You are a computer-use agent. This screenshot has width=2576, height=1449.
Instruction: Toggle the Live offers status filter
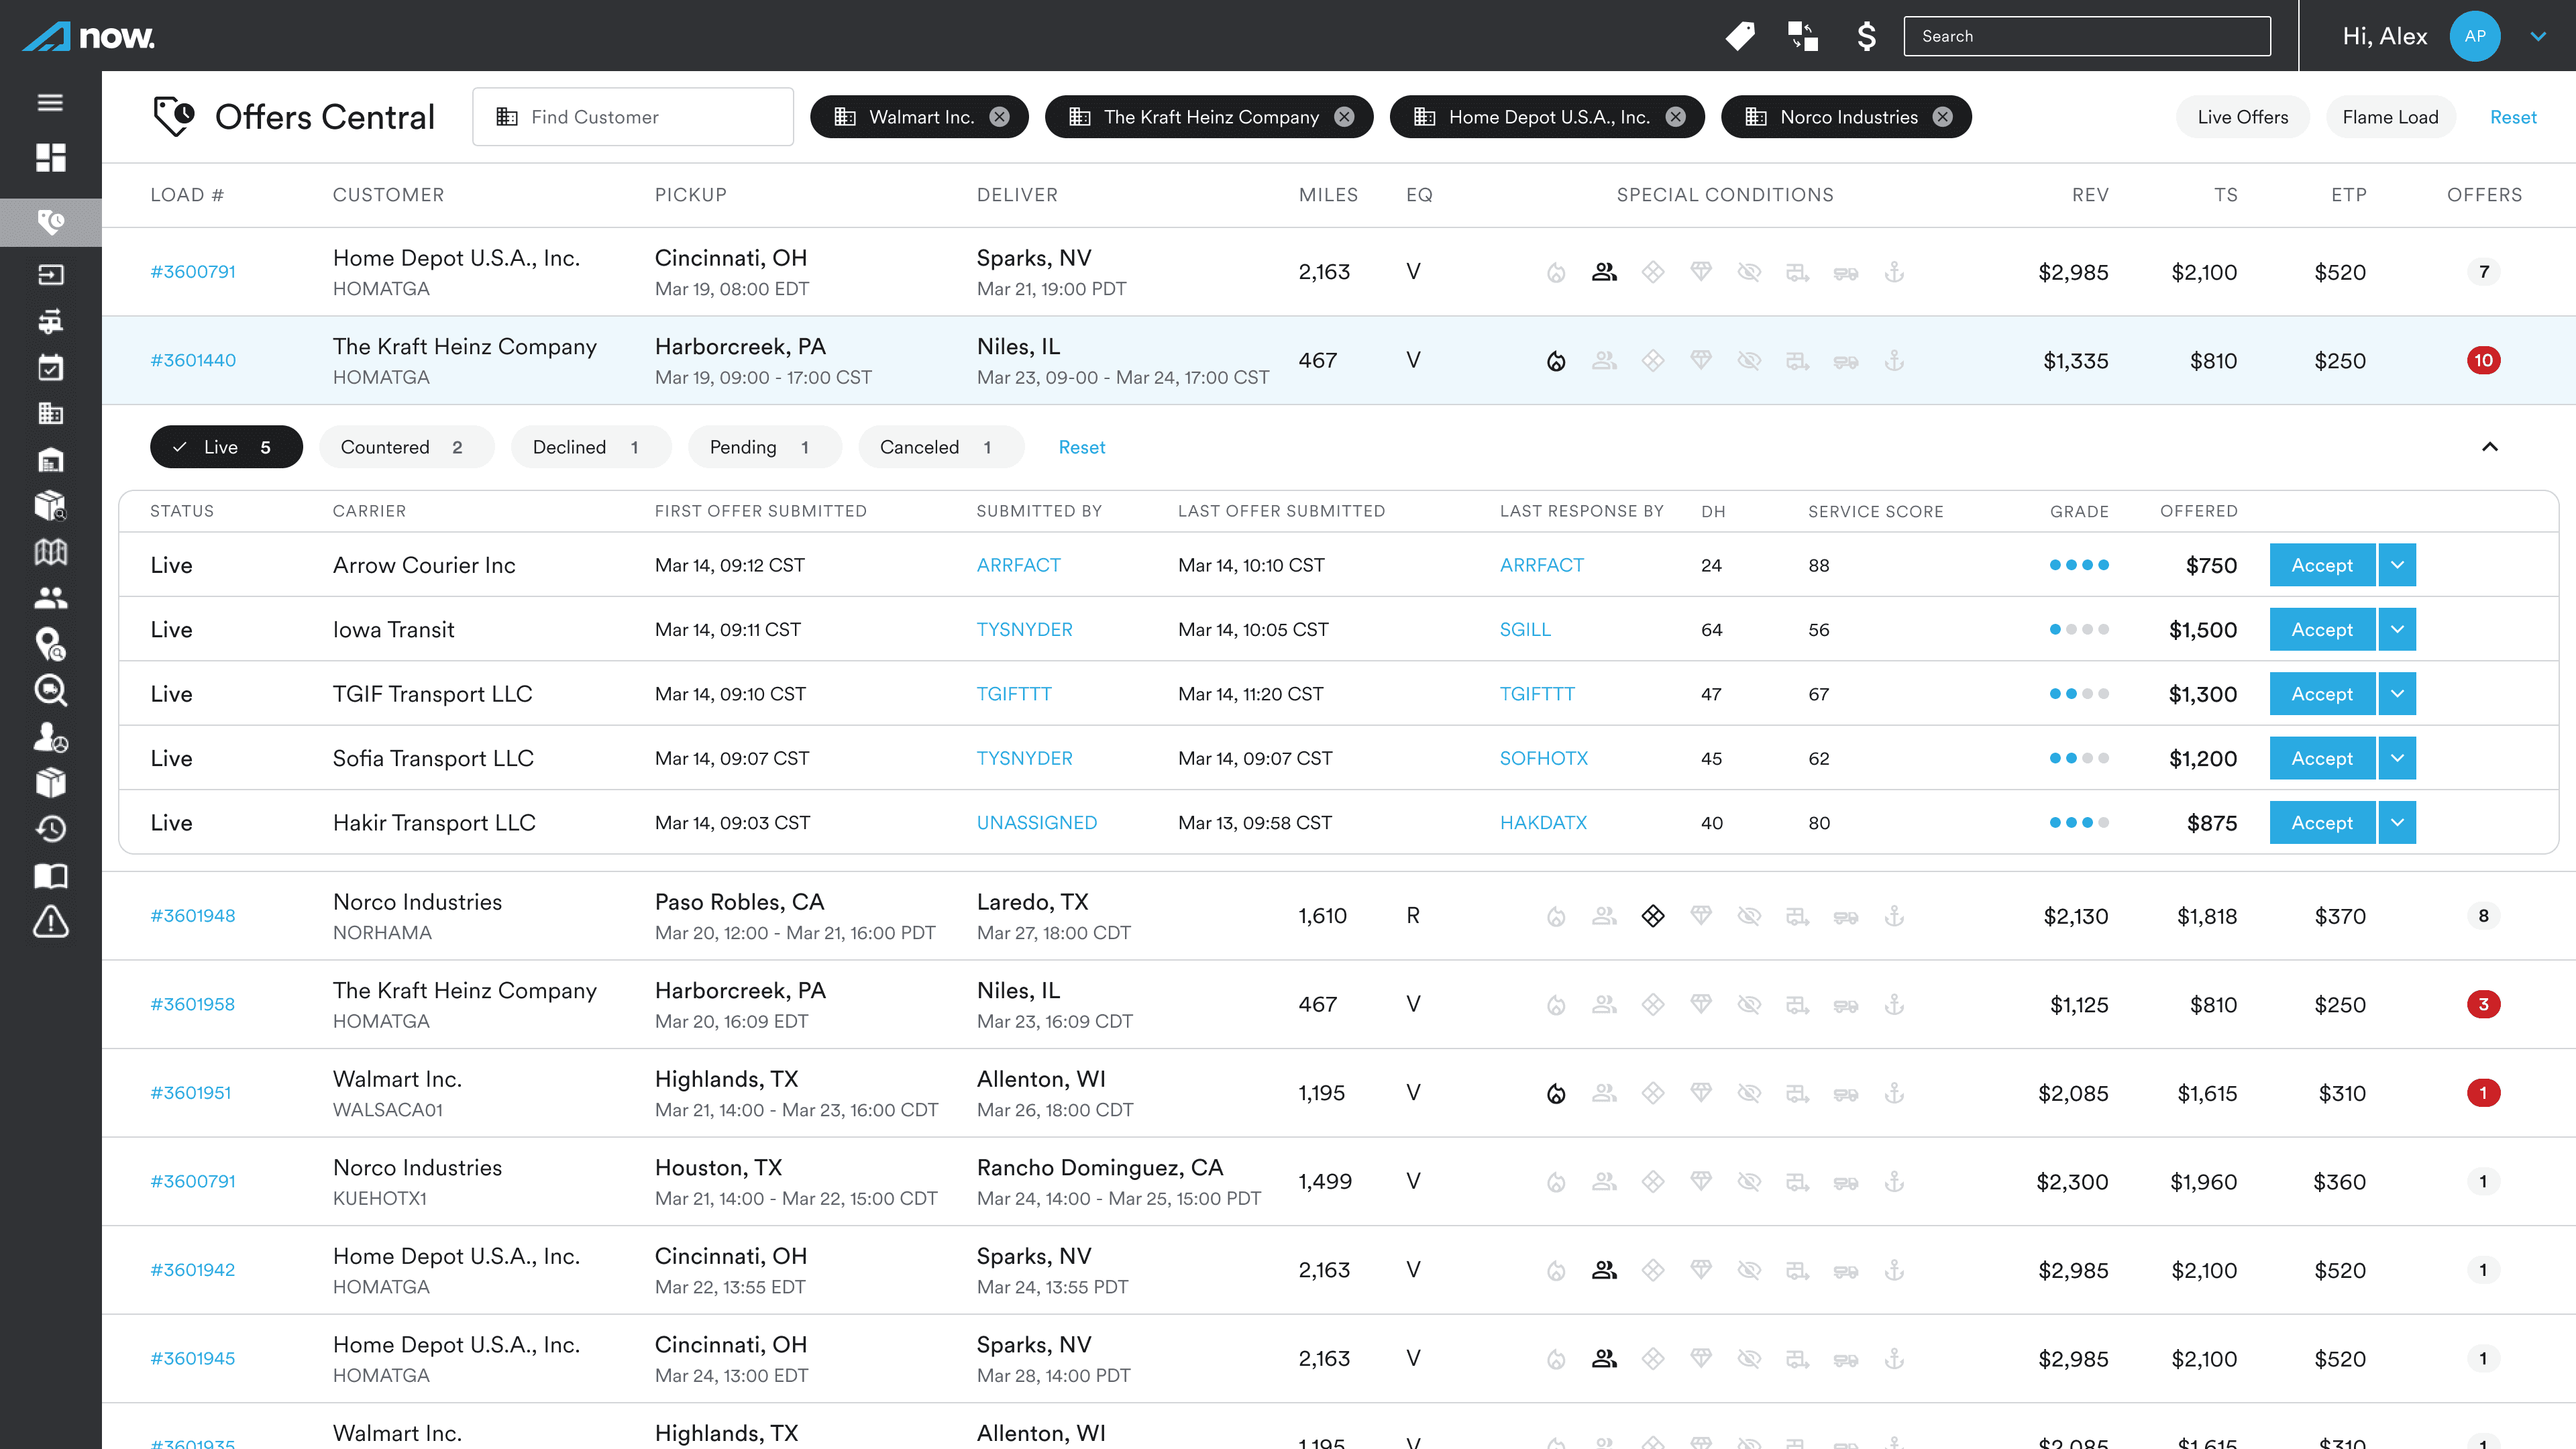226,447
